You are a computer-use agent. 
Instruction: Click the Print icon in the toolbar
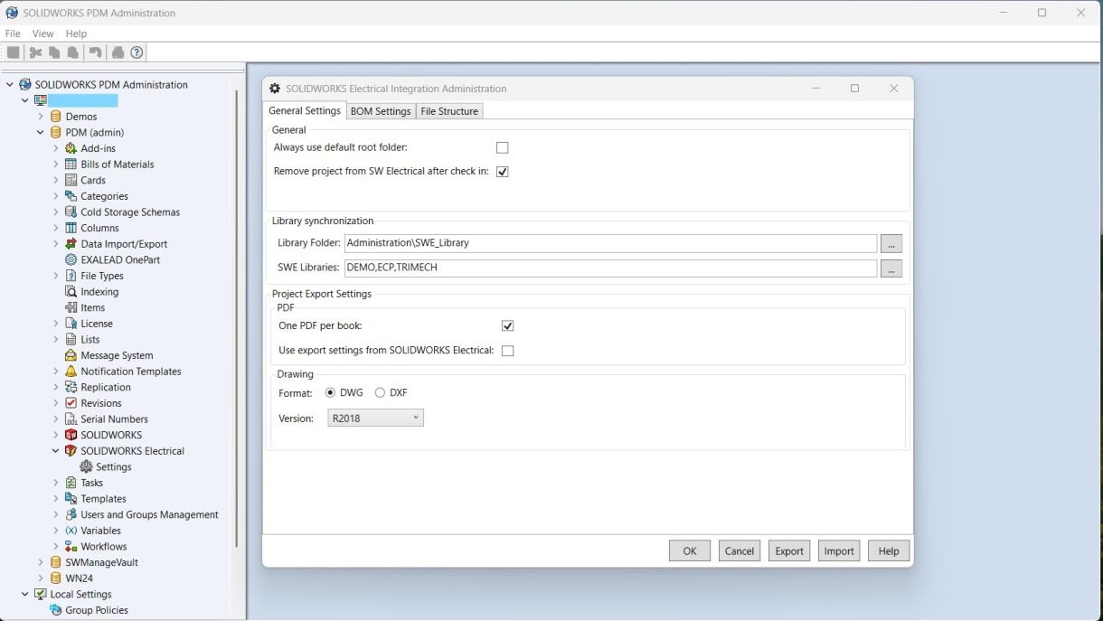point(117,52)
